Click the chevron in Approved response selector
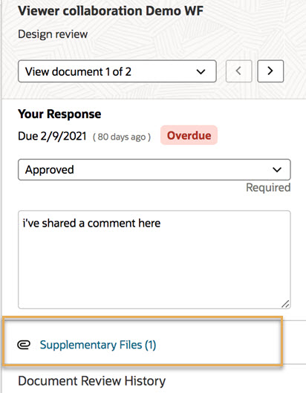Screen dimensions: 306x393 277,170
